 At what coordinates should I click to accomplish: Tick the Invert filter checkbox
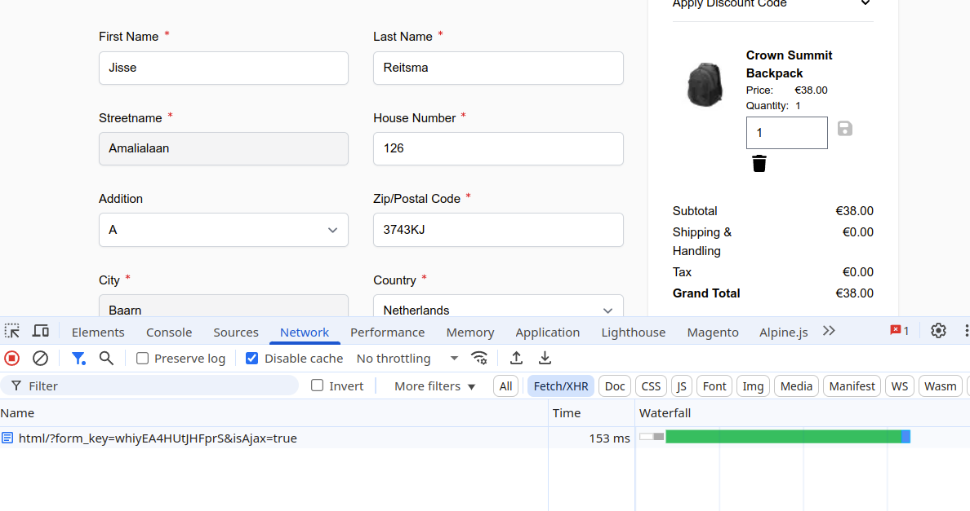[318, 385]
